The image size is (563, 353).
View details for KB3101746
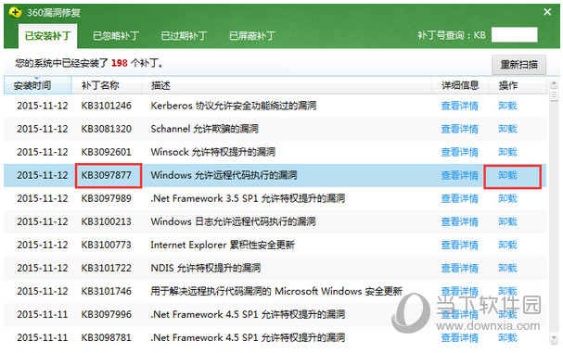(x=460, y=291)
